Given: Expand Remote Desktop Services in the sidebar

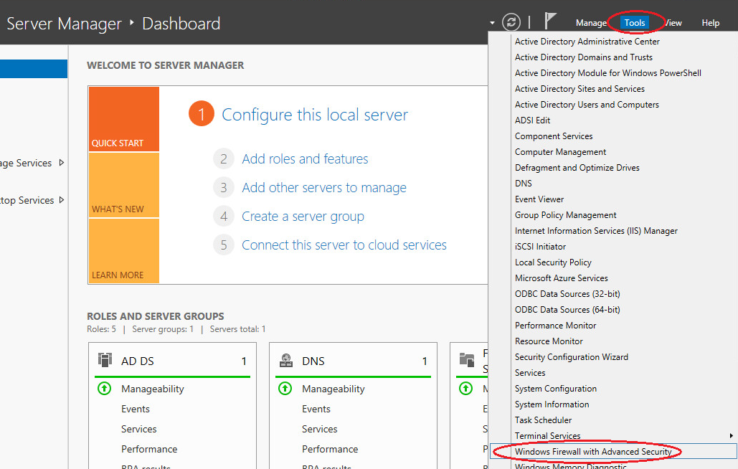Looking at the screenshot, I should pos(60,200).
